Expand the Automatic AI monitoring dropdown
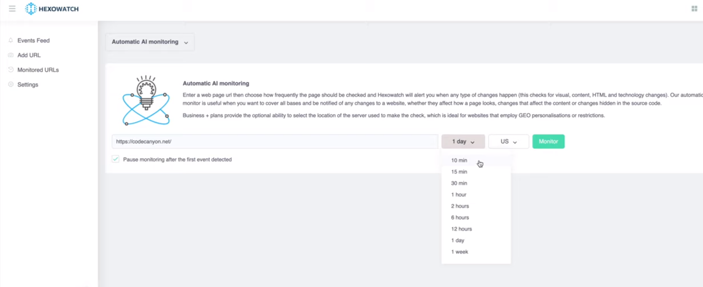This screenshot has height=287, width=703. coord(150,42)
